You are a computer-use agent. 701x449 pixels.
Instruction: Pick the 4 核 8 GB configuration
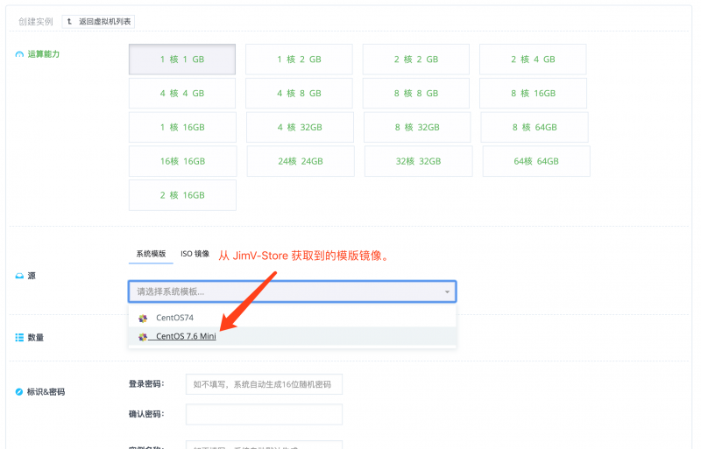299,94
